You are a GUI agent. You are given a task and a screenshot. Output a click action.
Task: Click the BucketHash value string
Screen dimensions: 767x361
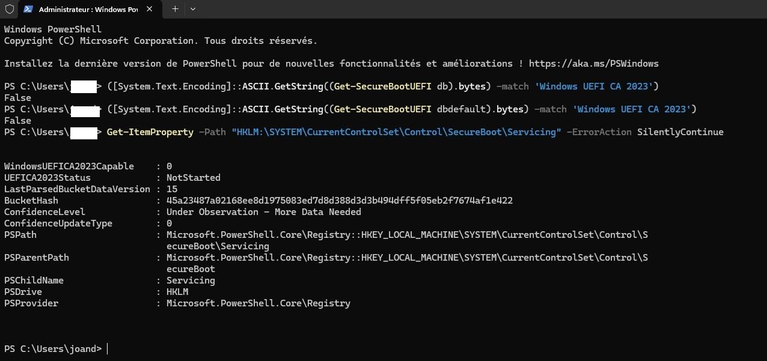pyautogui.click(x=340, y=201)
